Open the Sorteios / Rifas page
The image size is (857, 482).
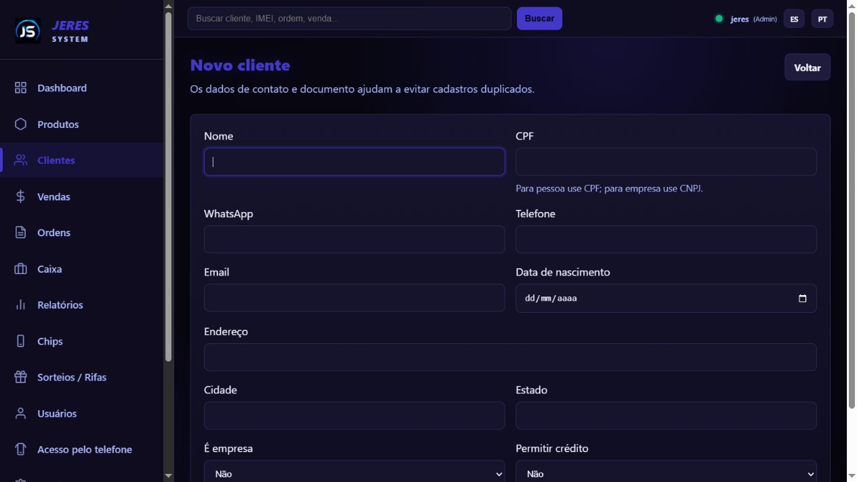click(x=81, y=378)
